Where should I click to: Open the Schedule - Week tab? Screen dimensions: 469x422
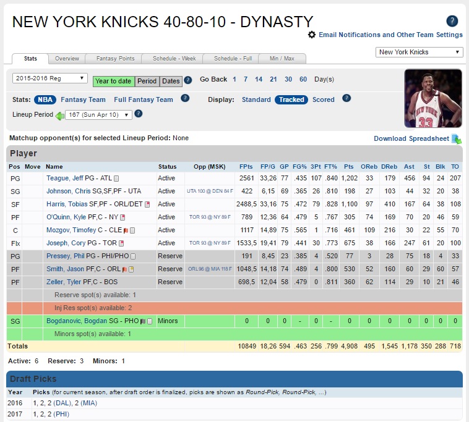coord(174,59)
